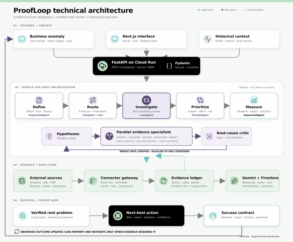This screenshot has height=242, width=293.
Task: Click the FastAPI cloud gear icon
Action: pos(102,66)
